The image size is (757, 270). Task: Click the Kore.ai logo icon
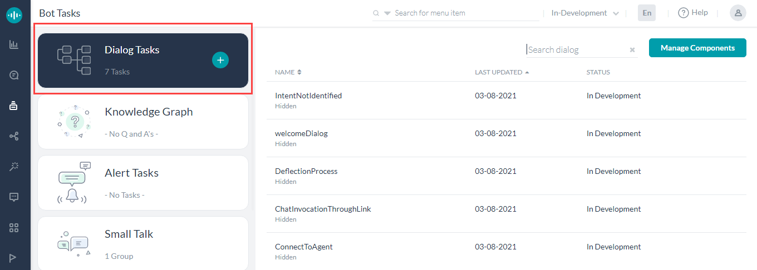[x=14, y=14]
